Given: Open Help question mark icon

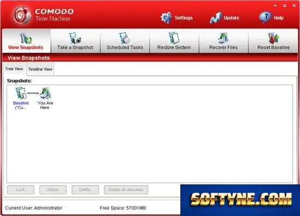Looking at the screenshot, I should coord(265,17).
